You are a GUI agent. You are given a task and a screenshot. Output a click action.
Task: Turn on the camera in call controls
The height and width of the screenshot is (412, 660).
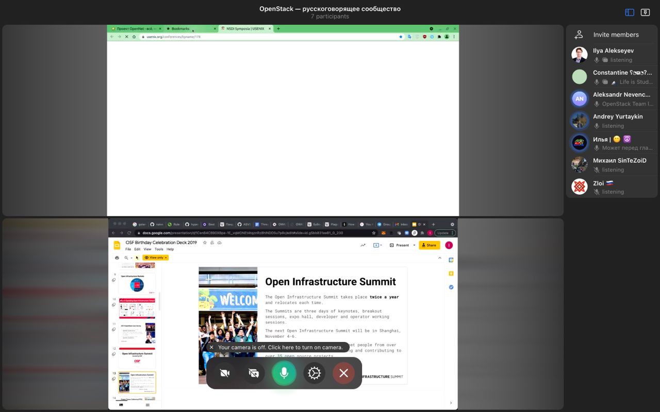coord(224,373)
